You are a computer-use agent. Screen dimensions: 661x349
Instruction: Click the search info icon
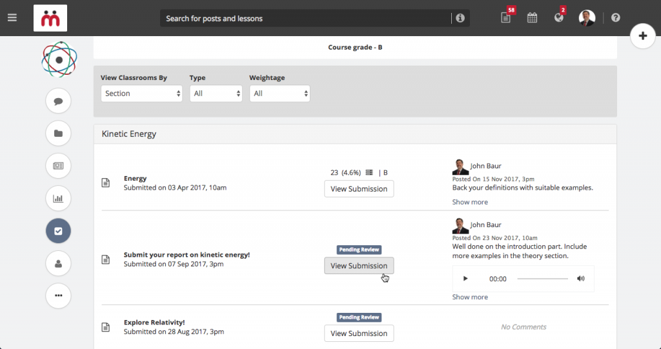[460, 18]
